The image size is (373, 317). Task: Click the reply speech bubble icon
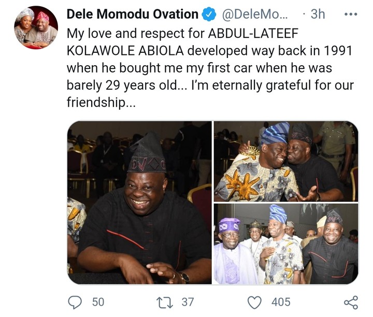[x=75, y=301]
